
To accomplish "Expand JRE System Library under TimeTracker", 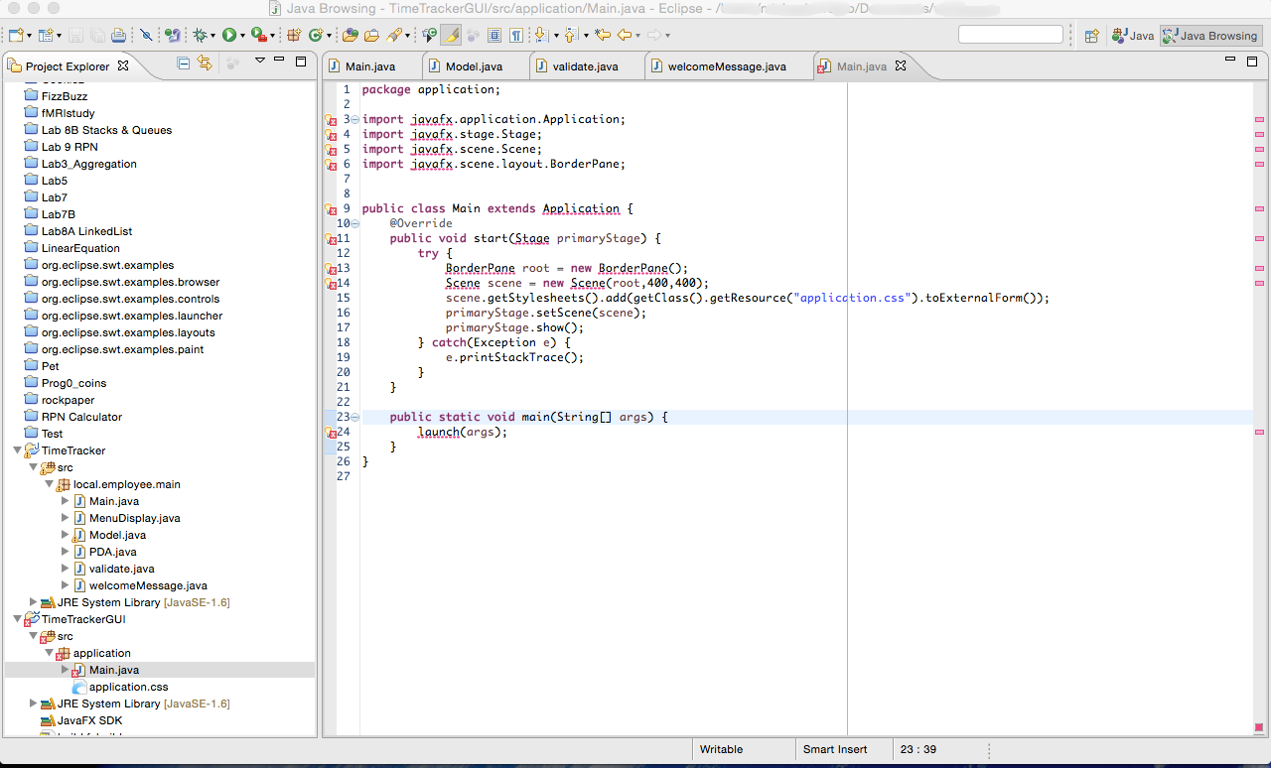I will [34, 602].
